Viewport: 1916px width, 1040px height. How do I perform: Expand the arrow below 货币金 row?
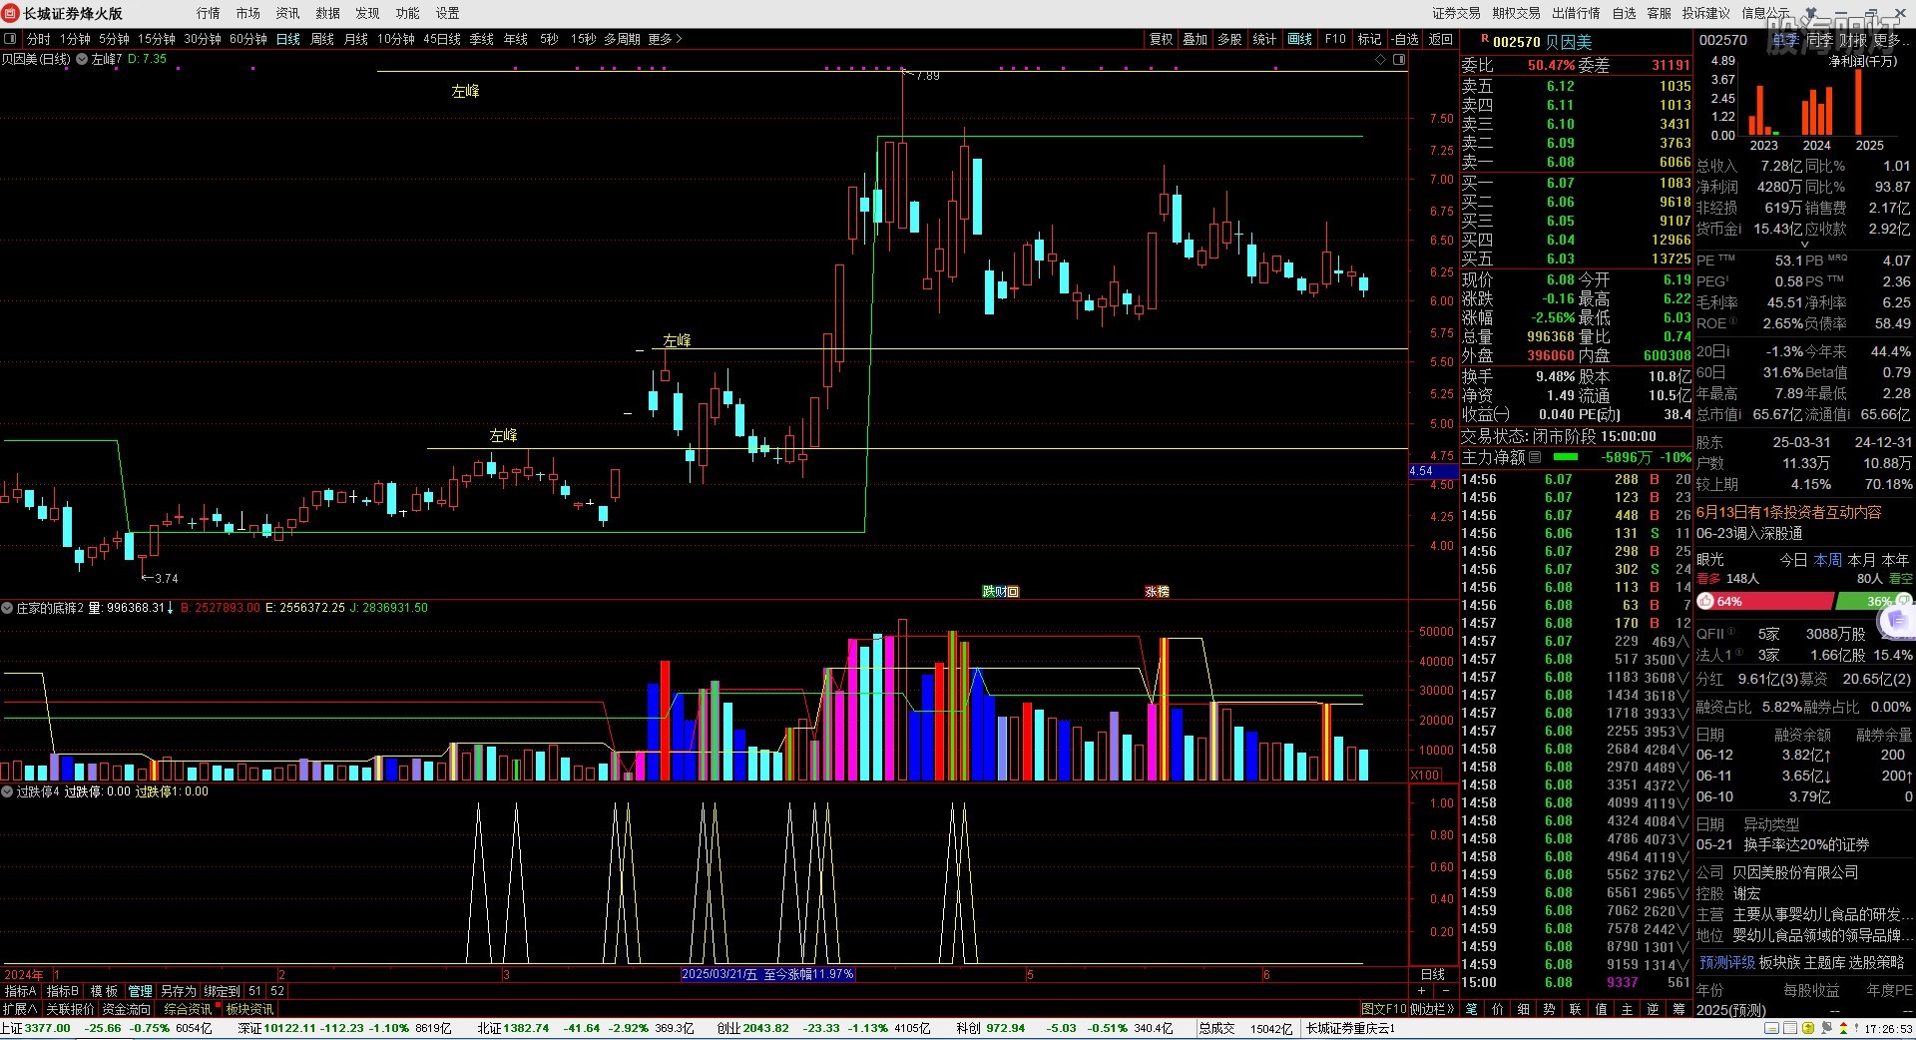(x=1804, y=244)
